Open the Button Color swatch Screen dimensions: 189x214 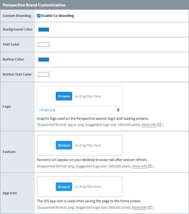coord(43,59)
